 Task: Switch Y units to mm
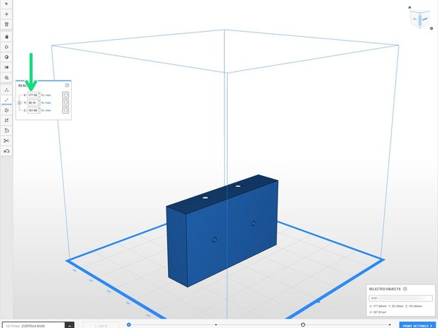[x=48, y=103]
